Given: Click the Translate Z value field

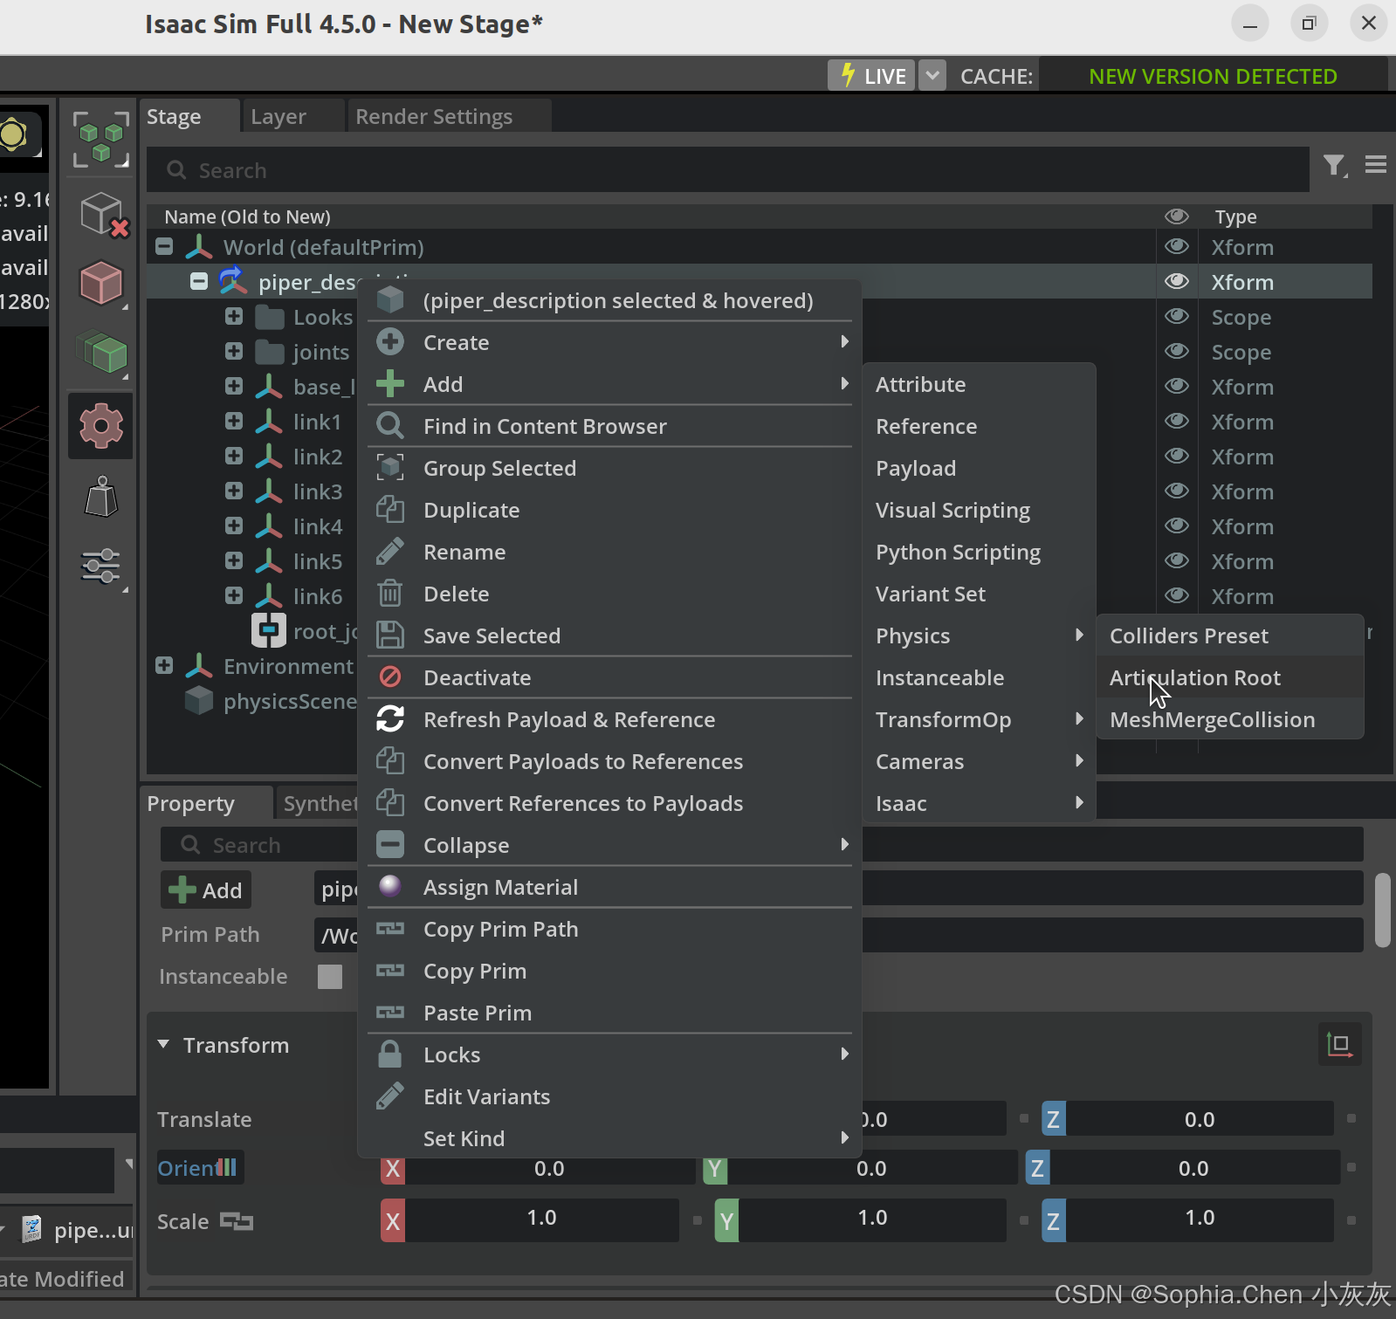Looking at the screenshot, I should coord(1200,1119).
